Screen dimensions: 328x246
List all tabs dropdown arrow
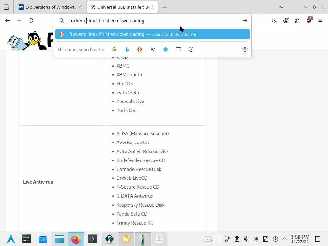pos(282,7)
